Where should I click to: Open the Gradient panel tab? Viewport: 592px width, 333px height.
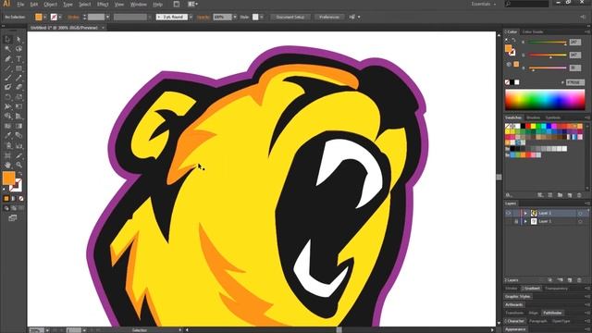pos(531,289)
